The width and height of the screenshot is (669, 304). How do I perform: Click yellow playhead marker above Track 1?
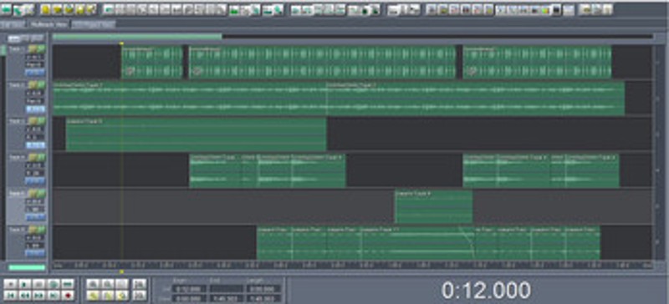(121, 43)
